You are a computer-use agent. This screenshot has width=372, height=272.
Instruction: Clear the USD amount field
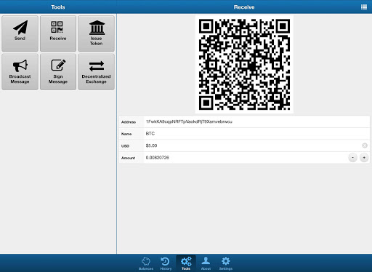tap(365, 145)
